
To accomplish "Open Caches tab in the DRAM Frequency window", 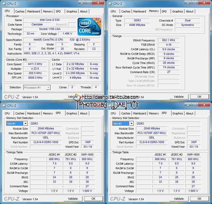I will tap(126, 12).
